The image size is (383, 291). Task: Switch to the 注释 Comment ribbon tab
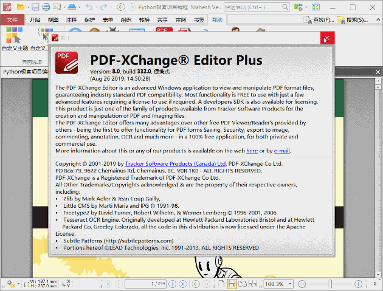click(71, 20)
